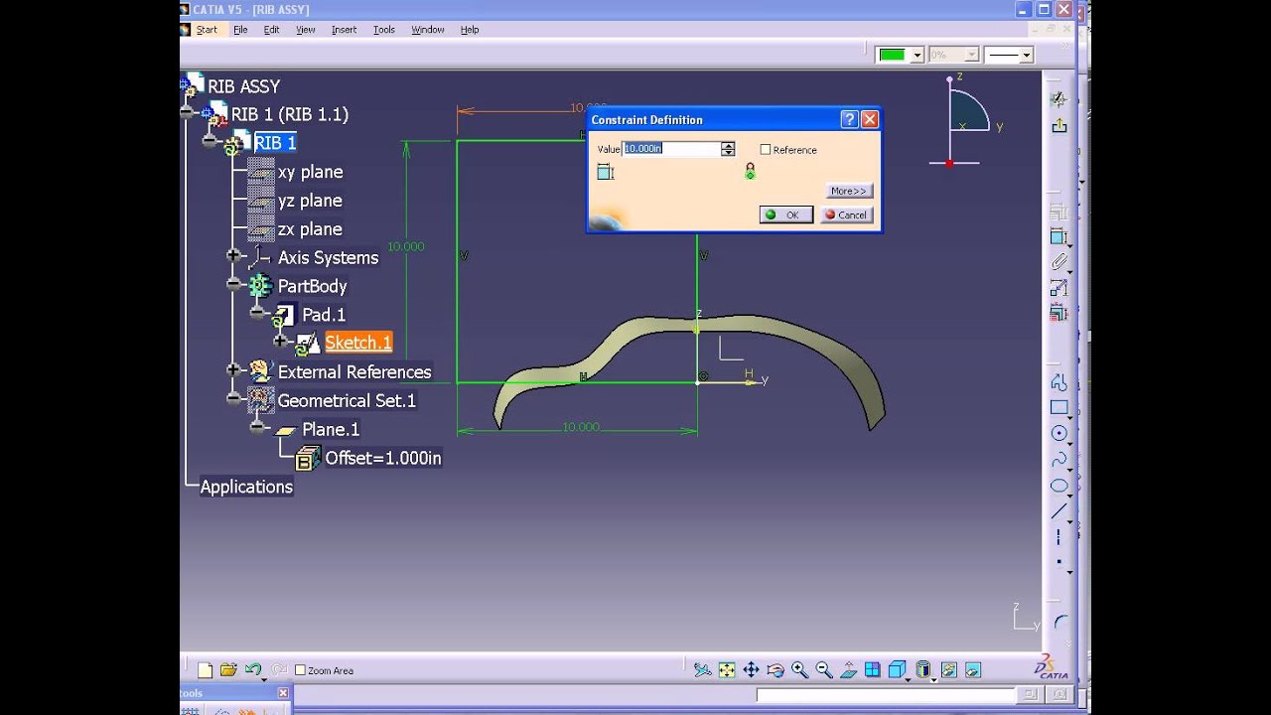Click the Open file folder icon
1271x715 pixels.
click(x=228, y=670)
